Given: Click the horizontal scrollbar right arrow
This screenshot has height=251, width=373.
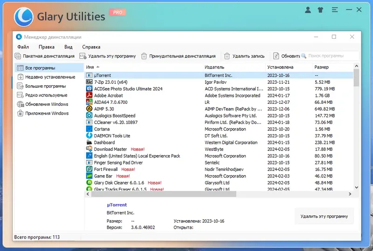Looking at the screenshot, I should click(x=350, y=194).
